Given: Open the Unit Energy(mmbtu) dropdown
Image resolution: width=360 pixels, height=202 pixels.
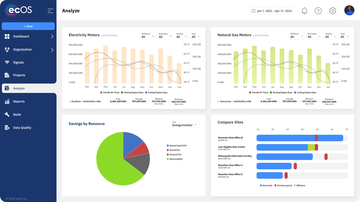Looking at the screenshot, I should click(185, 124).
